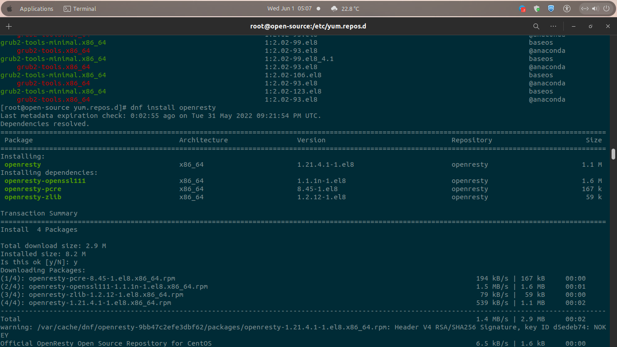
Task: Click the bold green openresty-zlib package name
Action: point(33,197)
